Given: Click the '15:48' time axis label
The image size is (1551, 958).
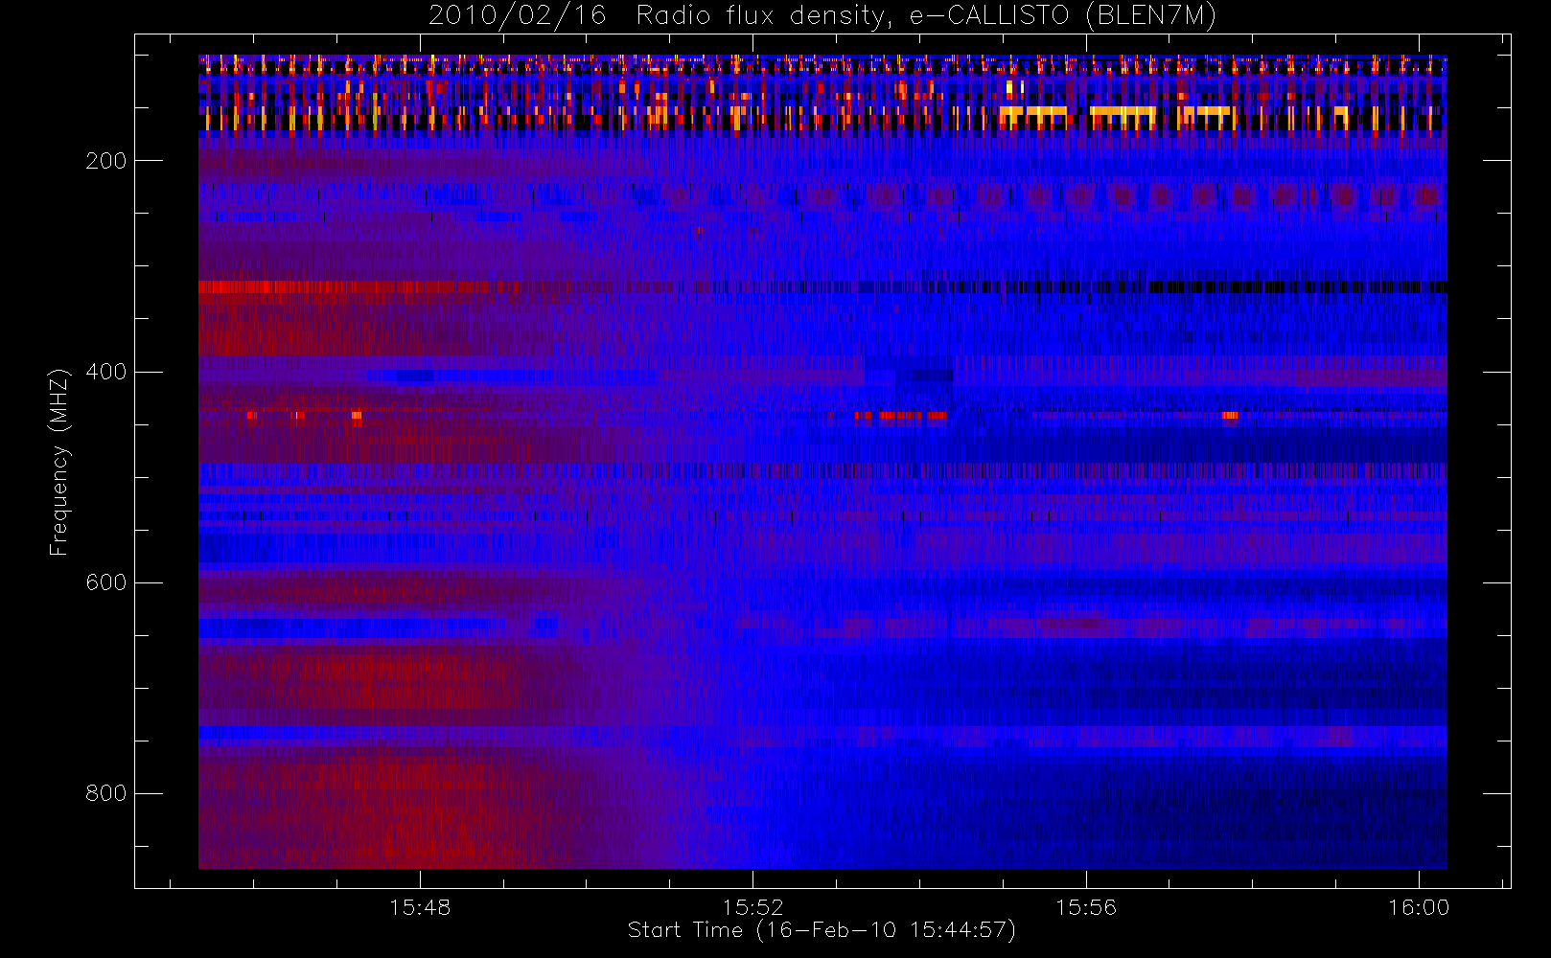Looking at the screenshot, I should (420, 907).
